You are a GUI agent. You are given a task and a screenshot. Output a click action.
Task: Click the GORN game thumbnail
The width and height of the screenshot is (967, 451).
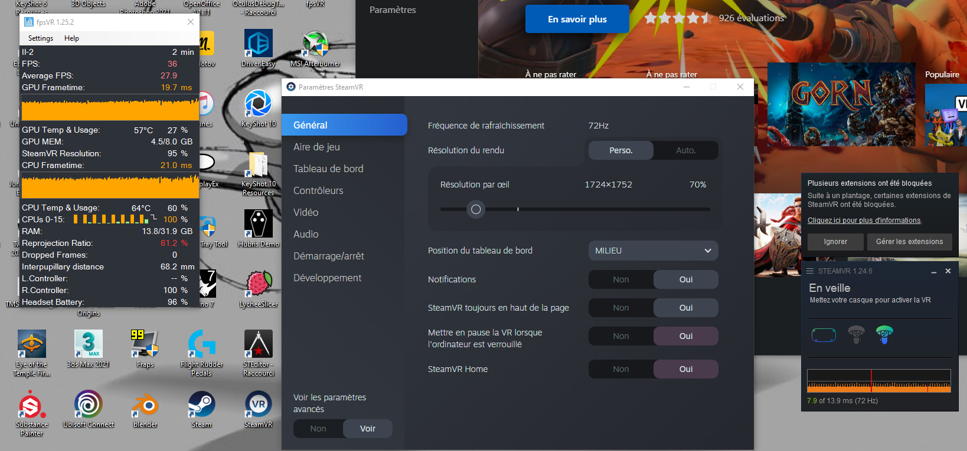[841, 104]
